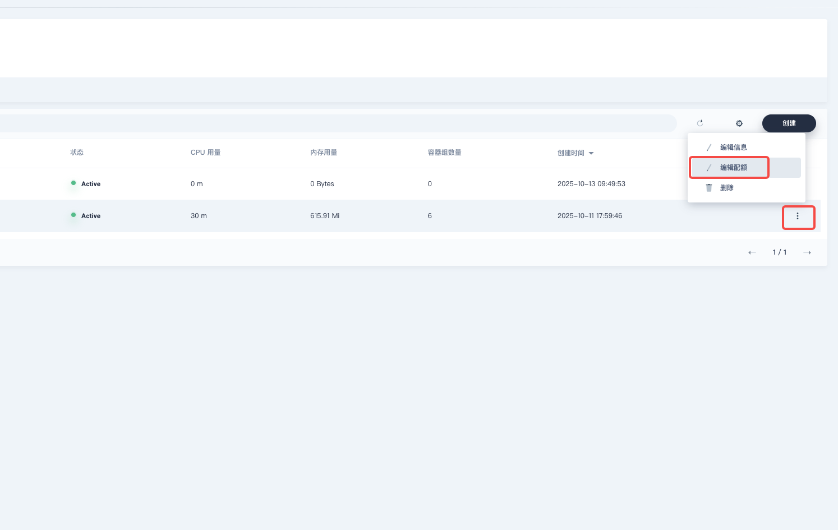Click the 容器组数量 column header
Image resolution: width=838 pixels, height=530 pixels.
[x=444, y=153]
